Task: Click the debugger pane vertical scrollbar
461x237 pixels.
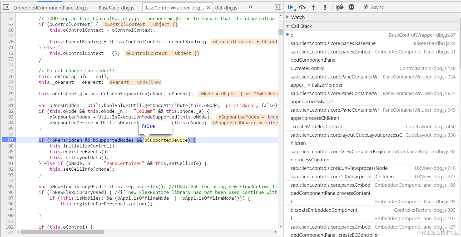Action: point(460,43)
